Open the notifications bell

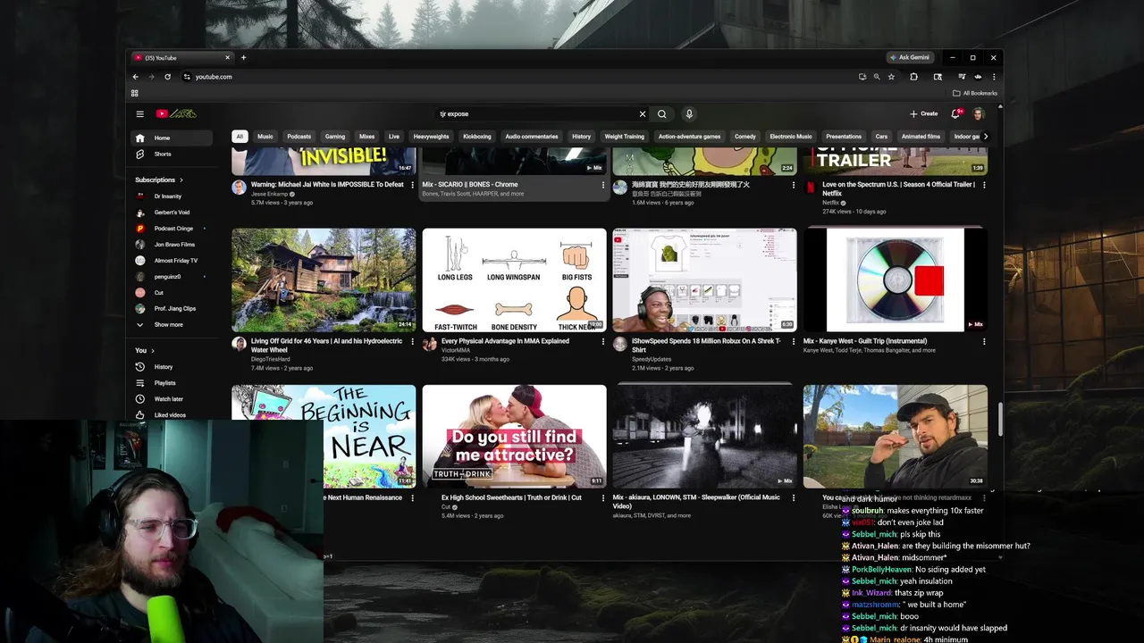955,113
